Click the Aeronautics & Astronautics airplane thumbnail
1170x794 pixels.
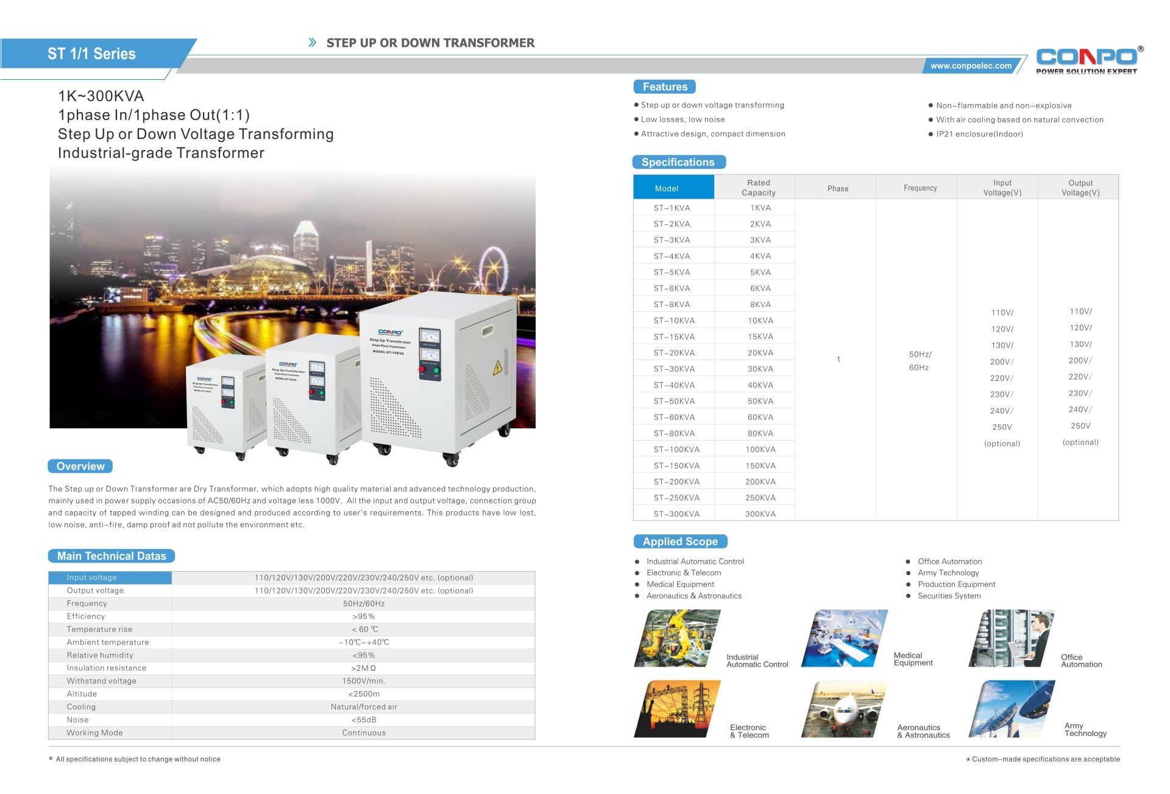click(845, 709)
